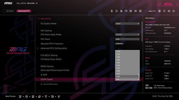This screenshot has width=179, height=100.
Task: Go back via arrow beside Overclocking
Action: [x=38, y=19]
